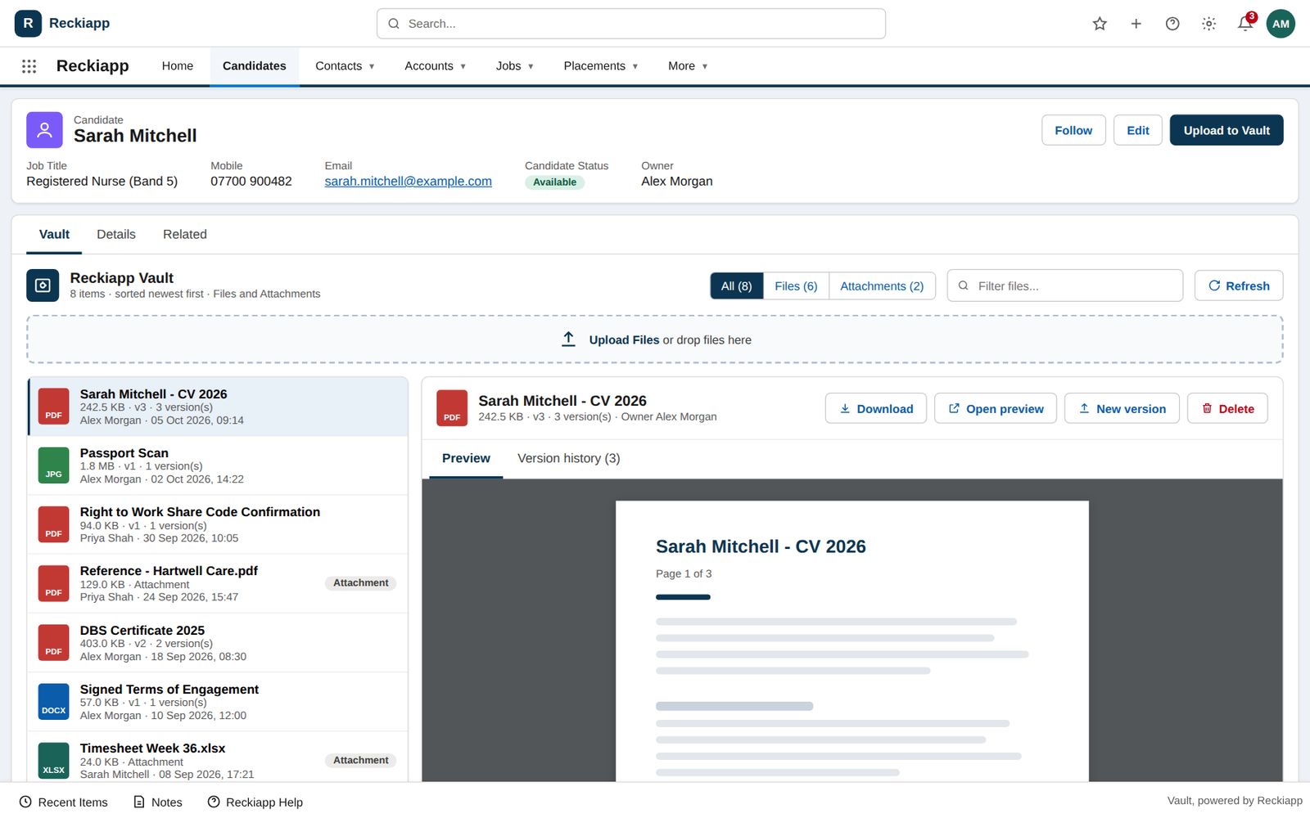Click the upload arrow icon in drop zone
1310x818 pixels.
(x=568, y=339)
